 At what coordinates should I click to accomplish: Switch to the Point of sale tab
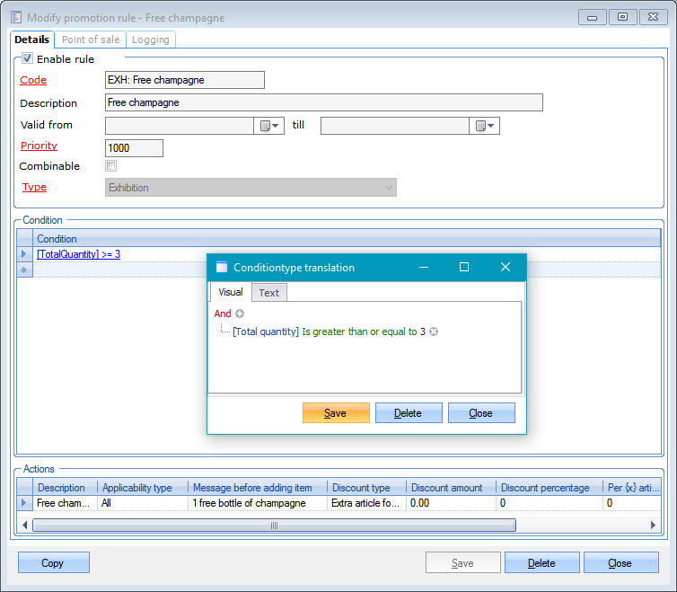tap(91, 40)
